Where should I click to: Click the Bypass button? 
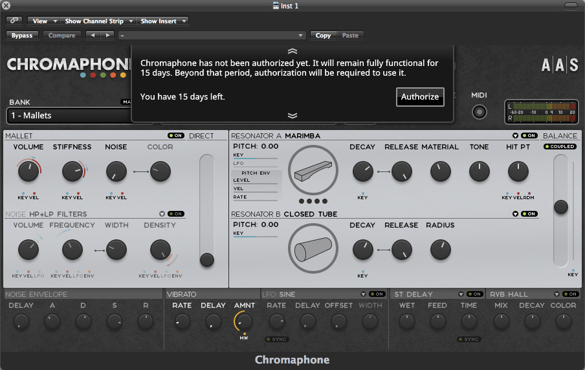(22, 35)
